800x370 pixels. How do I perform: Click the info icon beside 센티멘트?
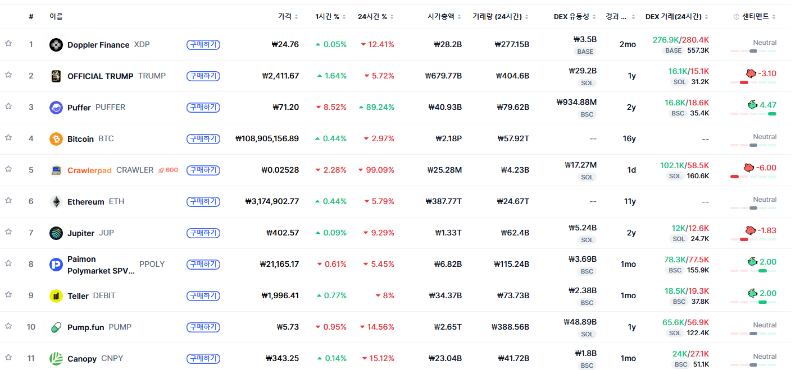[x=737, y=17]
